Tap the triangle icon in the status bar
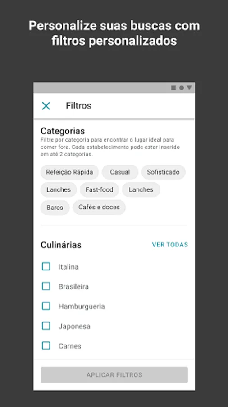 pos(189,88)
